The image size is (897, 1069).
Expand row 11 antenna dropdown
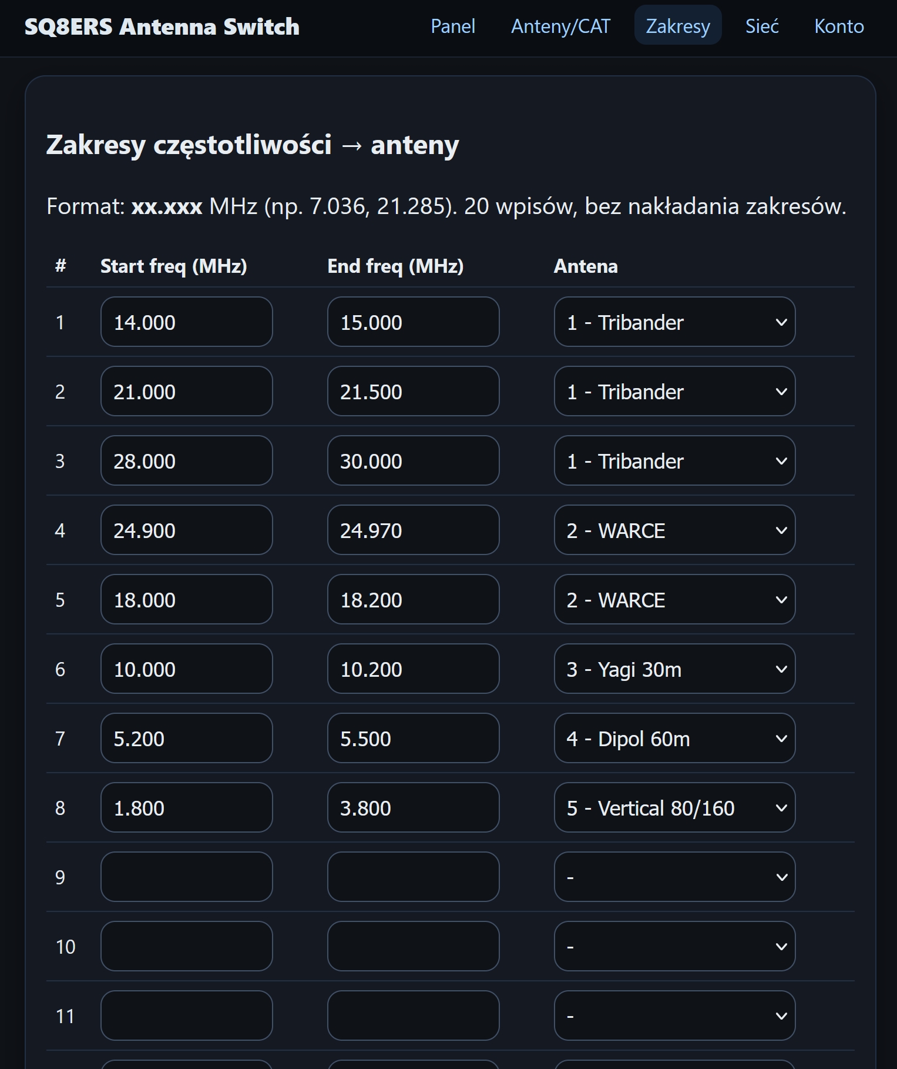(674, 1016)
